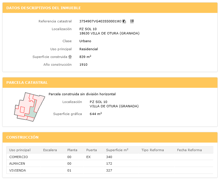Screen dimensions: 218x179
Task: Click the Puerta column header
Action: [x=91, y=150]
